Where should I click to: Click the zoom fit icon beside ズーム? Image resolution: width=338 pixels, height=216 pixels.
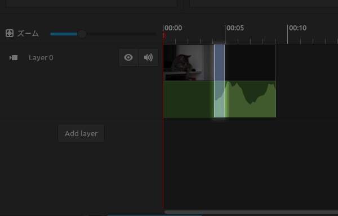coord(10,33)
